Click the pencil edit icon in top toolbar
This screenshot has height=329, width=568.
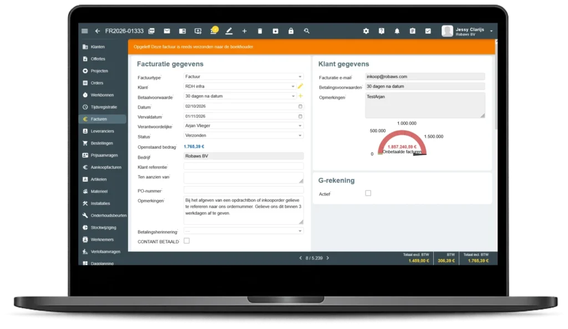(229, 31)
